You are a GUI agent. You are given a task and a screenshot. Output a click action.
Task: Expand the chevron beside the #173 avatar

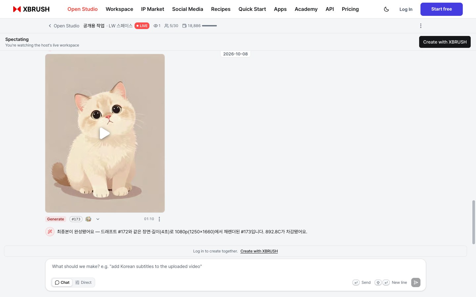pos(98,219)
